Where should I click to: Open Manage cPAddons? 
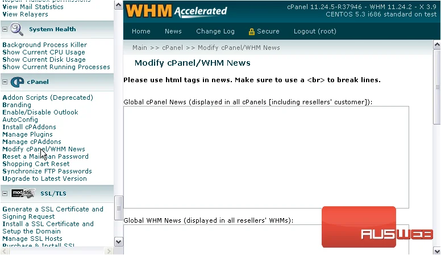click(32, 142)
